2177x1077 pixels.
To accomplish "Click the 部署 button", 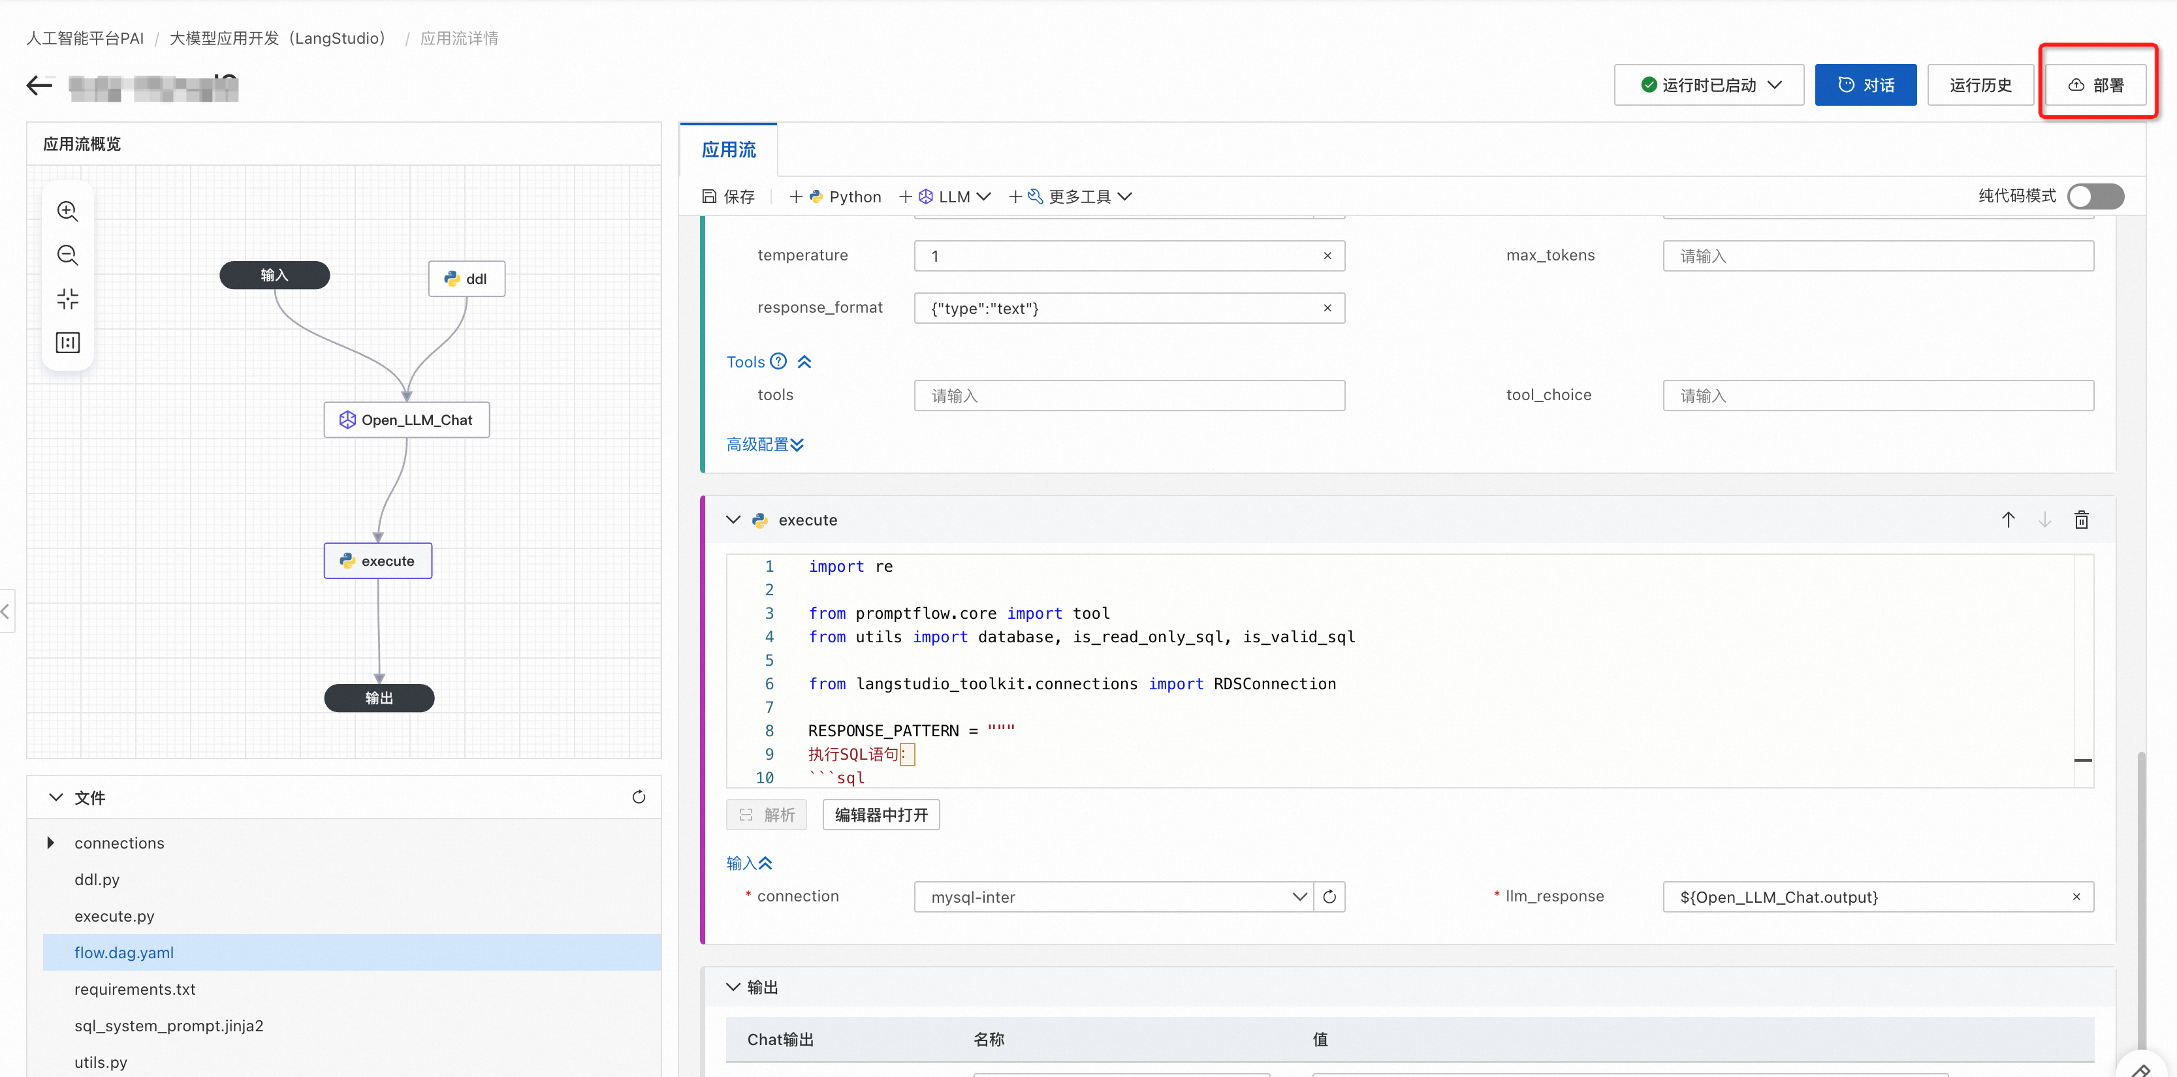I will point(2095,84).
